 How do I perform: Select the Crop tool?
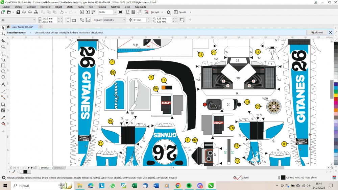pyautogui.click(x=3, y=41)
